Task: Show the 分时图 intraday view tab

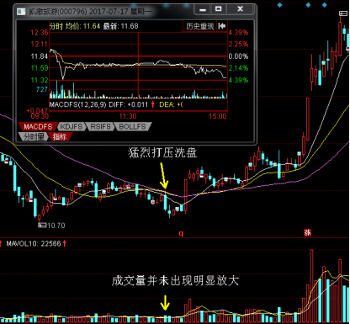Action: tap(34, 136)
